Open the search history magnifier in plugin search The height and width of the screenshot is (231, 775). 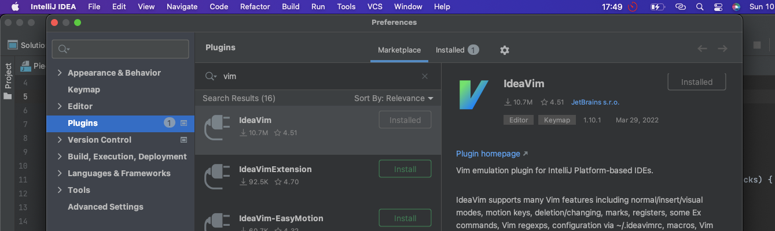[211, 76]
